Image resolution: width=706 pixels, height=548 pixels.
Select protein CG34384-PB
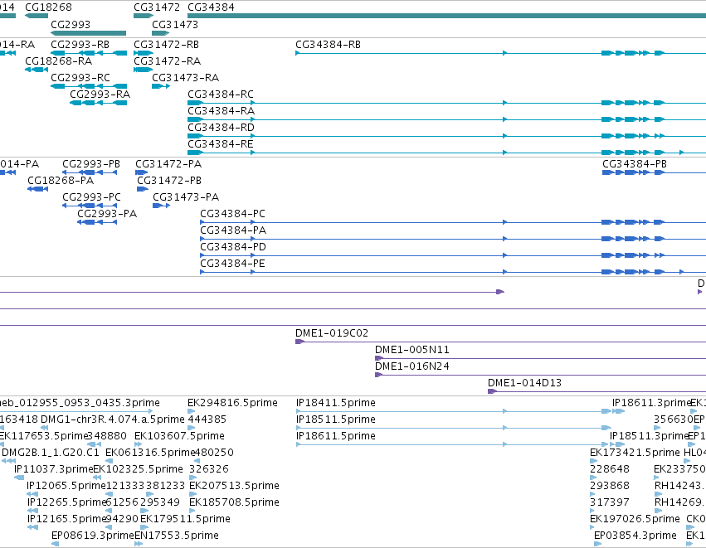tap(635, 164)
